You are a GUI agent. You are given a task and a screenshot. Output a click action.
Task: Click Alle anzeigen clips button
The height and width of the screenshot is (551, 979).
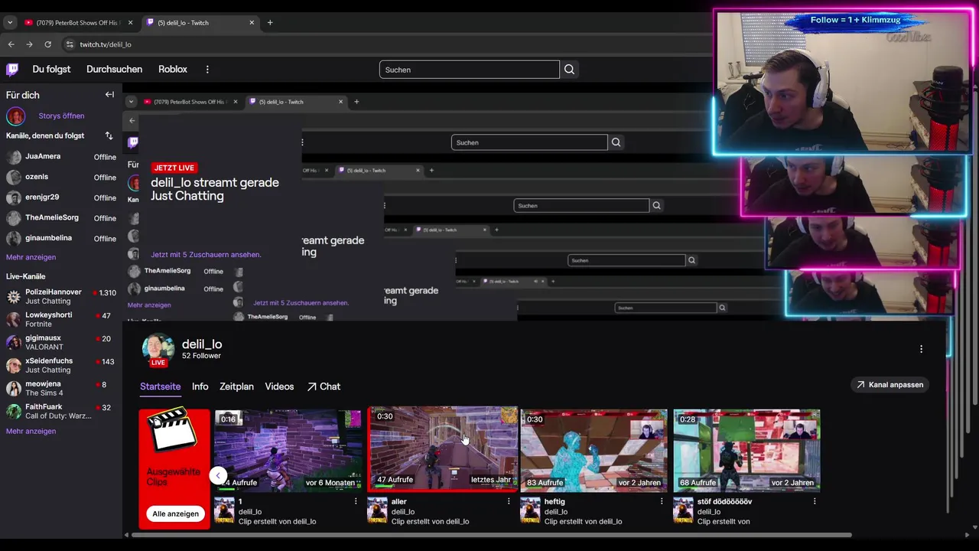175,514
